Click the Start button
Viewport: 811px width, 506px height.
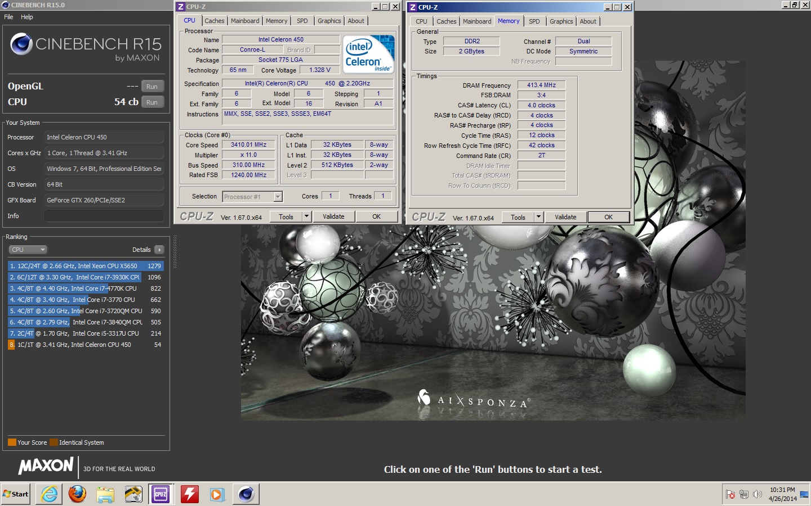[16, 494]
